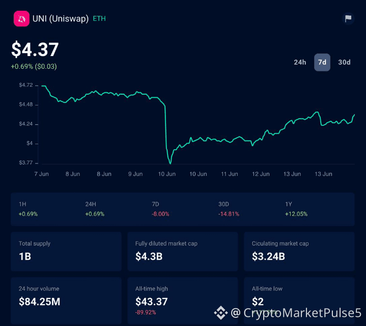Click the +0.69% ($0.03) price change

pyautogui.click(x=34, y=67)
